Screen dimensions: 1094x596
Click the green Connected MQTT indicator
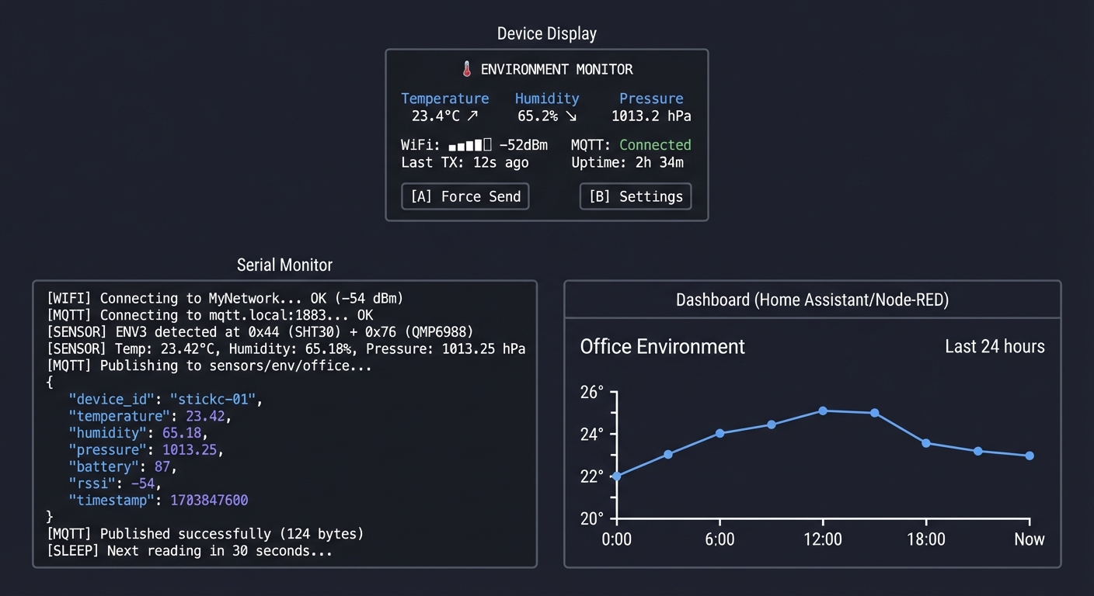655,145
